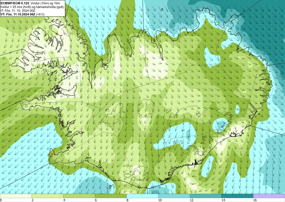Click the legend label '8'

(x=127, y=200)
